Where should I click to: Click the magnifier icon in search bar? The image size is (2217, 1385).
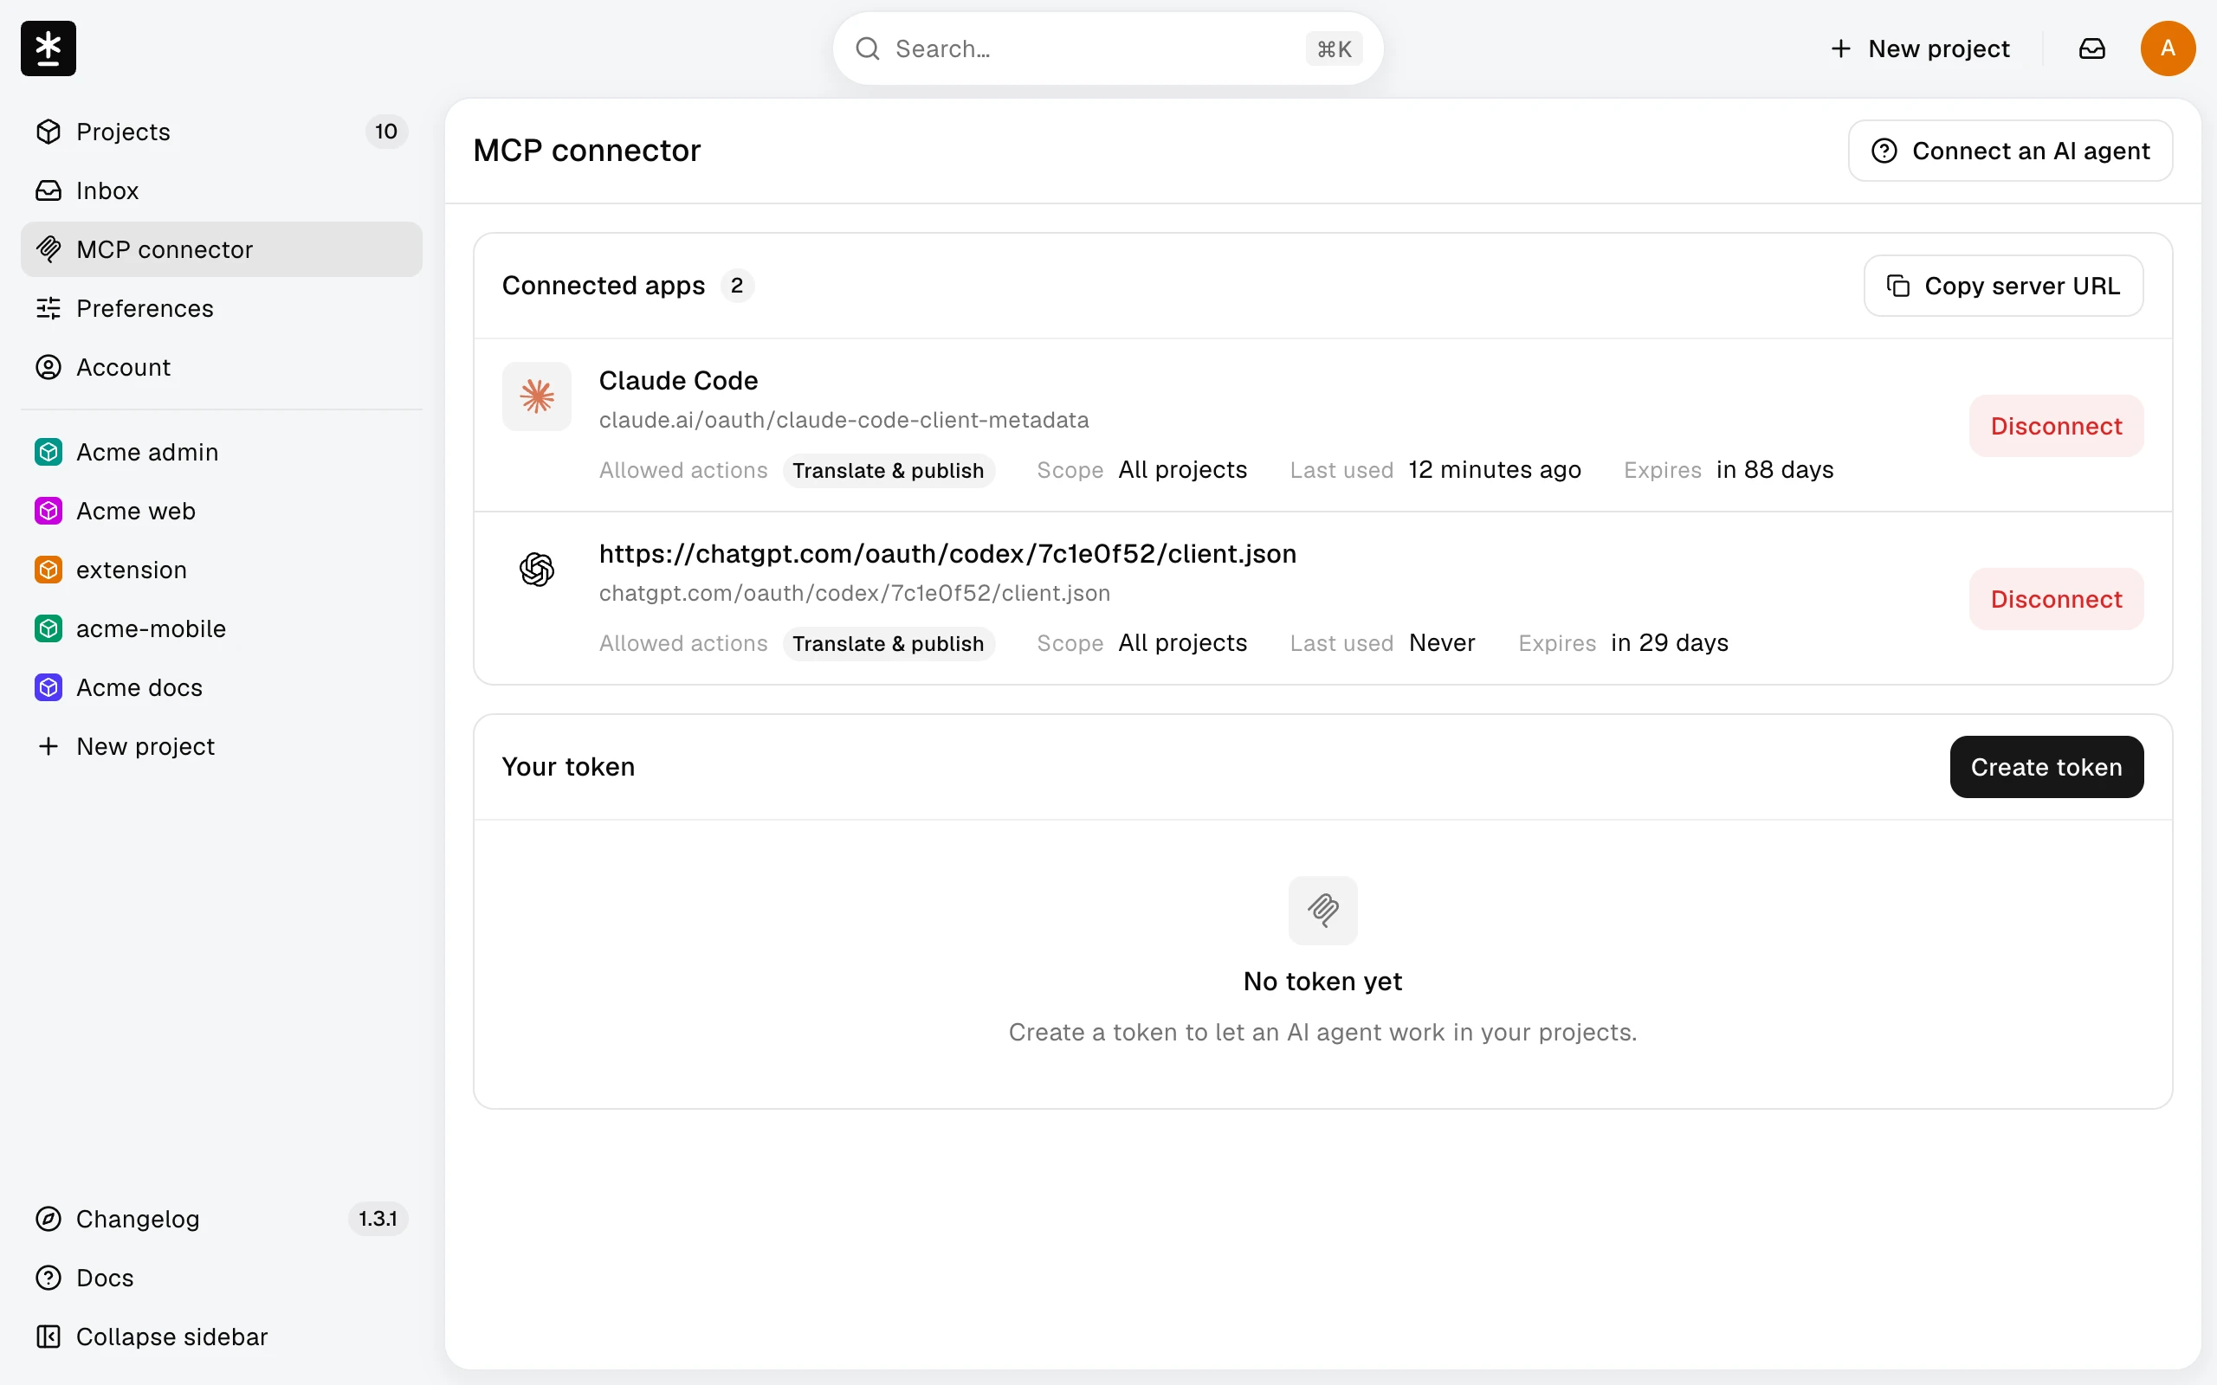point(868,48)
